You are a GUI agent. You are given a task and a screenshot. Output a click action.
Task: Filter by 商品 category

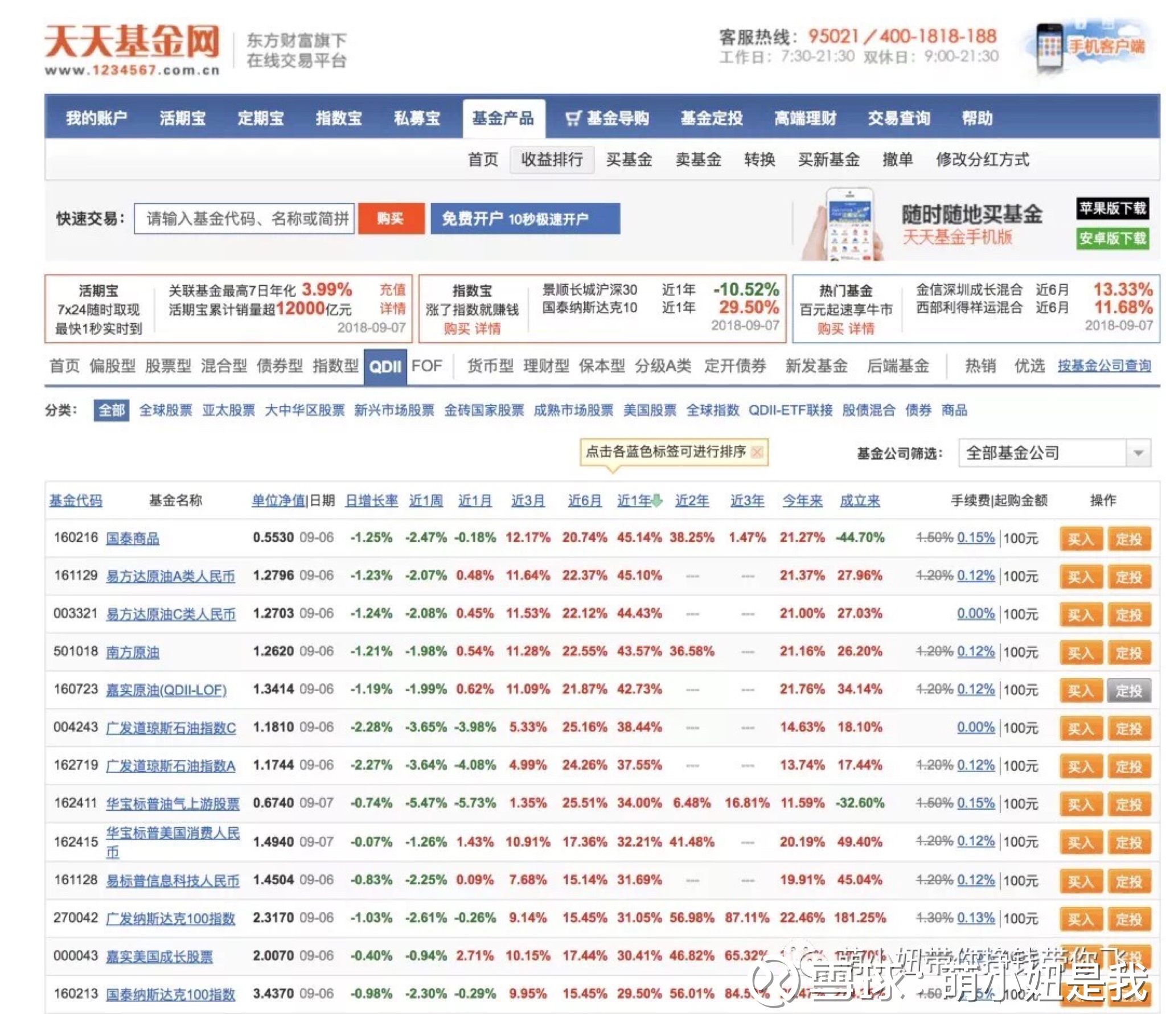coord(954,410)
